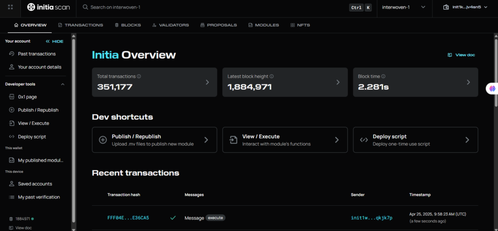Click the search magnifier icon
The image size is (498, 231).
point(85,7)
